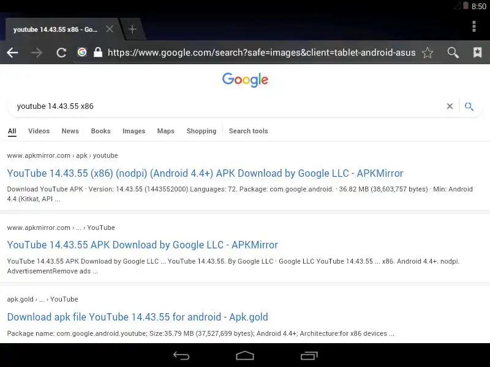490x367 pixels.
Task: Select the All results tab
Action: (x=12, y=131)
